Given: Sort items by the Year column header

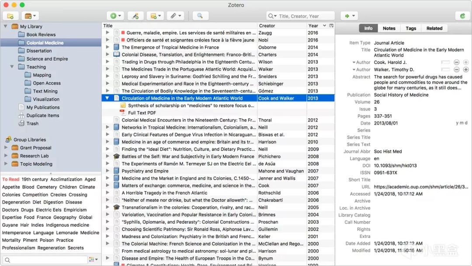Looking at the screenshot, I should 317,26.
